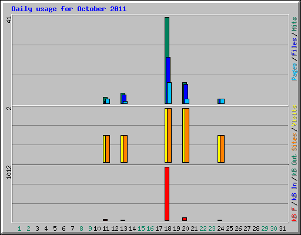301x235 pixels.
Task: Click the cyan Pages bar for day 24
Action: coord(222,101)
